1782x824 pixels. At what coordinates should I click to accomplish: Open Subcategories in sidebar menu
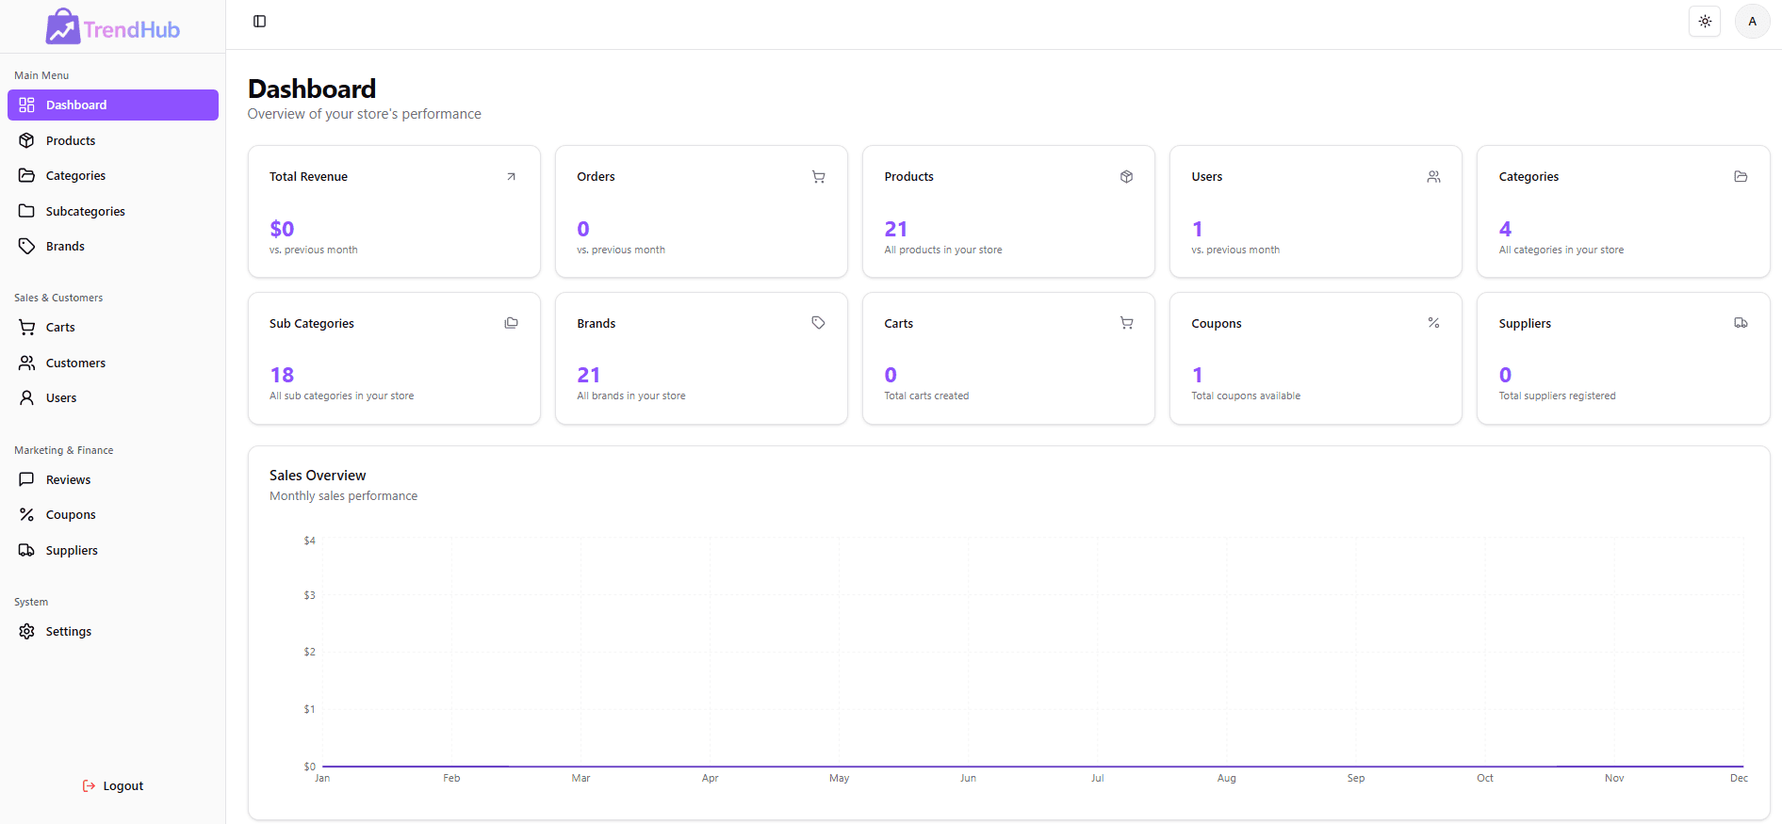(x=113, y=211)
